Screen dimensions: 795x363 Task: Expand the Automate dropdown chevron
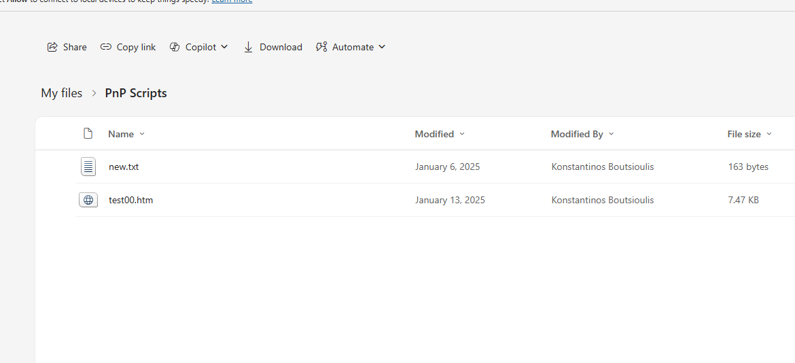click(x=382, y=47)
